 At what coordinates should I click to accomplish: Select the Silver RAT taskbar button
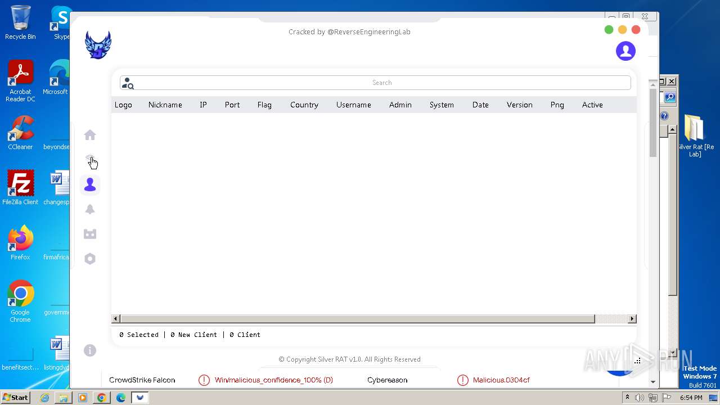140,398
